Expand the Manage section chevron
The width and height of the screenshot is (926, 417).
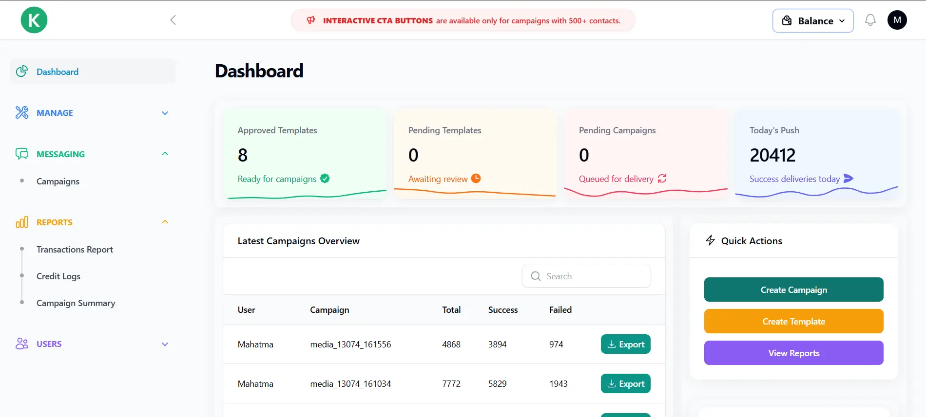[165, 113]
